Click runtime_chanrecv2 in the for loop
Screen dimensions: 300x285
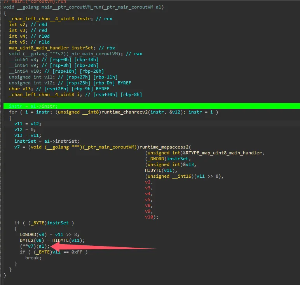point(125,112)
